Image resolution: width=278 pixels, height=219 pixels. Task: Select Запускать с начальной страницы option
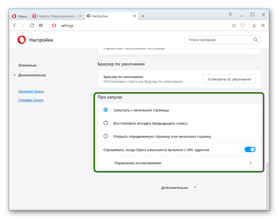pos(106,110)
